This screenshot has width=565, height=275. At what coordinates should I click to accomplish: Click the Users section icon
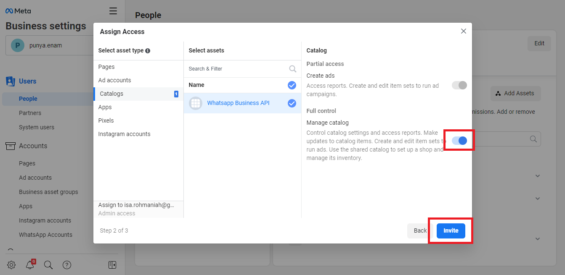[x=11, y=81]
